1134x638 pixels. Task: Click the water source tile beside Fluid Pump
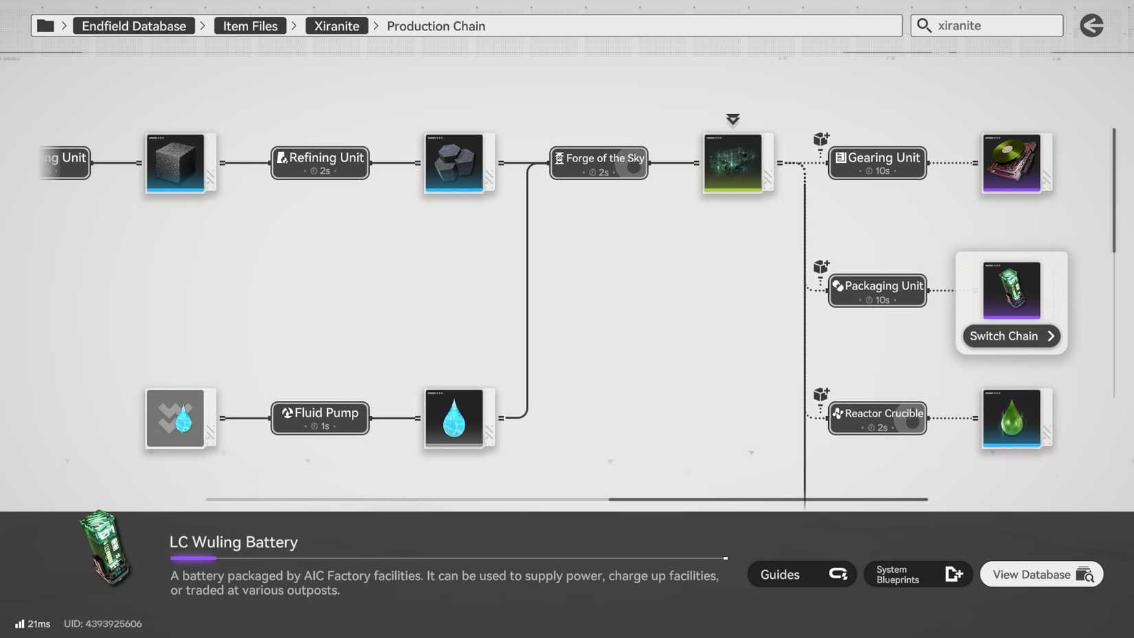point(175,418)
